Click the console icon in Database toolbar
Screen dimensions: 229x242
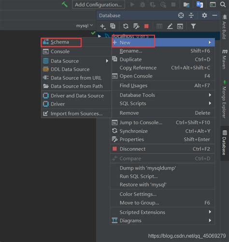click(x=180, y=26)
